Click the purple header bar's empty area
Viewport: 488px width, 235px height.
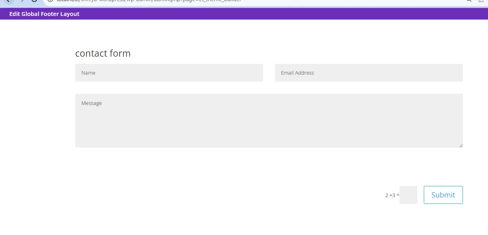pos(279,14)
